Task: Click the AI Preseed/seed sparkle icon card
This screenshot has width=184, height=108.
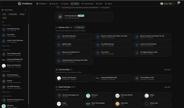Action: click(x=60, y=17)
